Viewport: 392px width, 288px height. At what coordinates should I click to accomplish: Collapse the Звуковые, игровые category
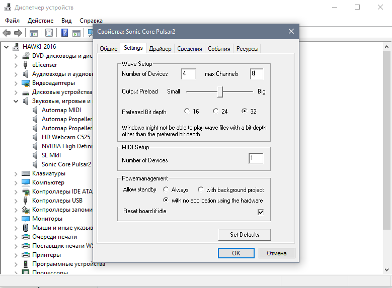click(16, 101)
